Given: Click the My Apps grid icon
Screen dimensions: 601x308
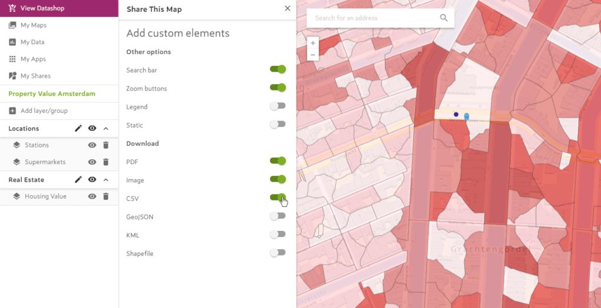Looking at the screenshot, I should click(12, 59).
